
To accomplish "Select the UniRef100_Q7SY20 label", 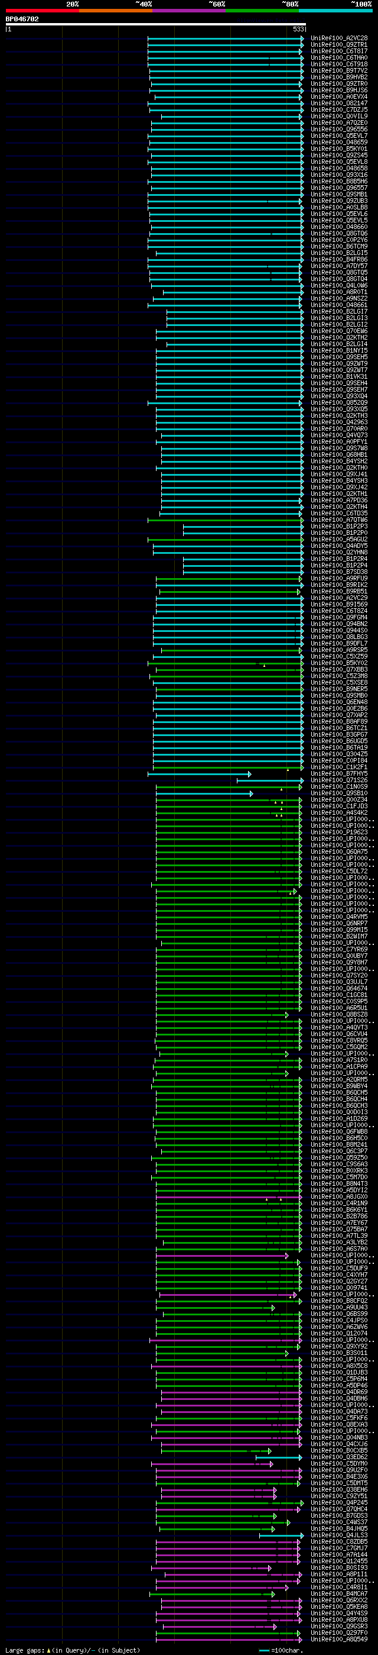I will 340,976.
